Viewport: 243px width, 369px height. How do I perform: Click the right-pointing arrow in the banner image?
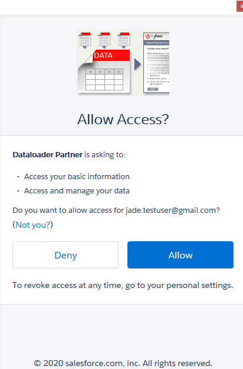pyautogui.click(x=137, y=64)
